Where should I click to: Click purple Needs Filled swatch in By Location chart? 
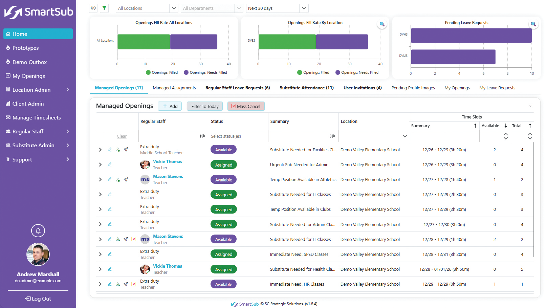337,72
